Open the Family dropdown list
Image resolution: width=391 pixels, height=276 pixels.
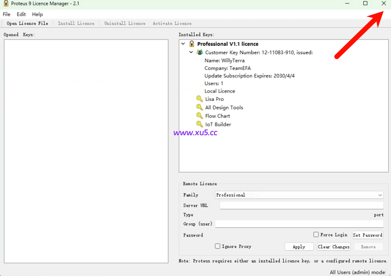pyautogui.click(x=380, y=195)
